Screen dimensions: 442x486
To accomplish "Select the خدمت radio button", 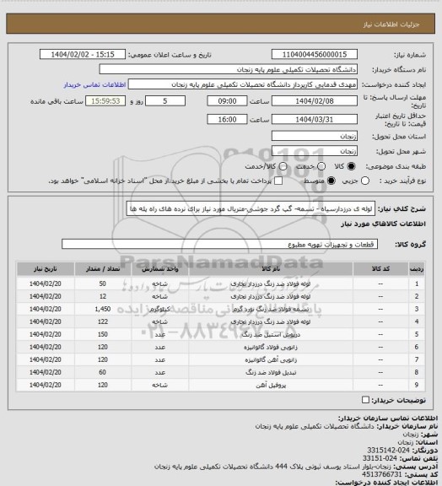I will tap(321, 166).
